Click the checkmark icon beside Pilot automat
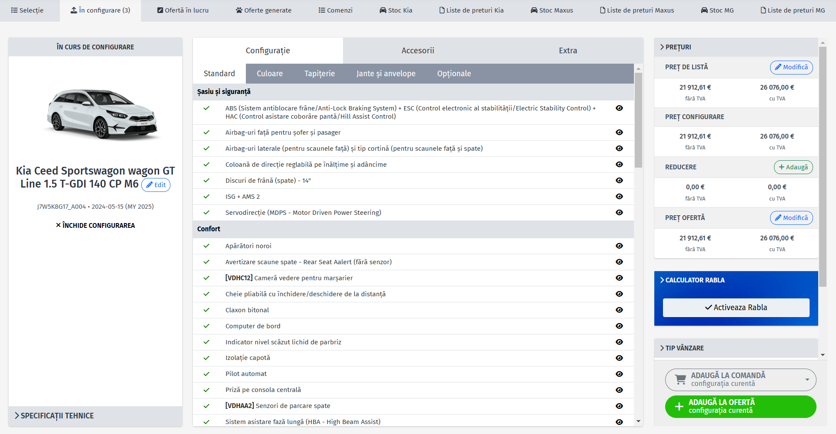 (x=206, y=374)
